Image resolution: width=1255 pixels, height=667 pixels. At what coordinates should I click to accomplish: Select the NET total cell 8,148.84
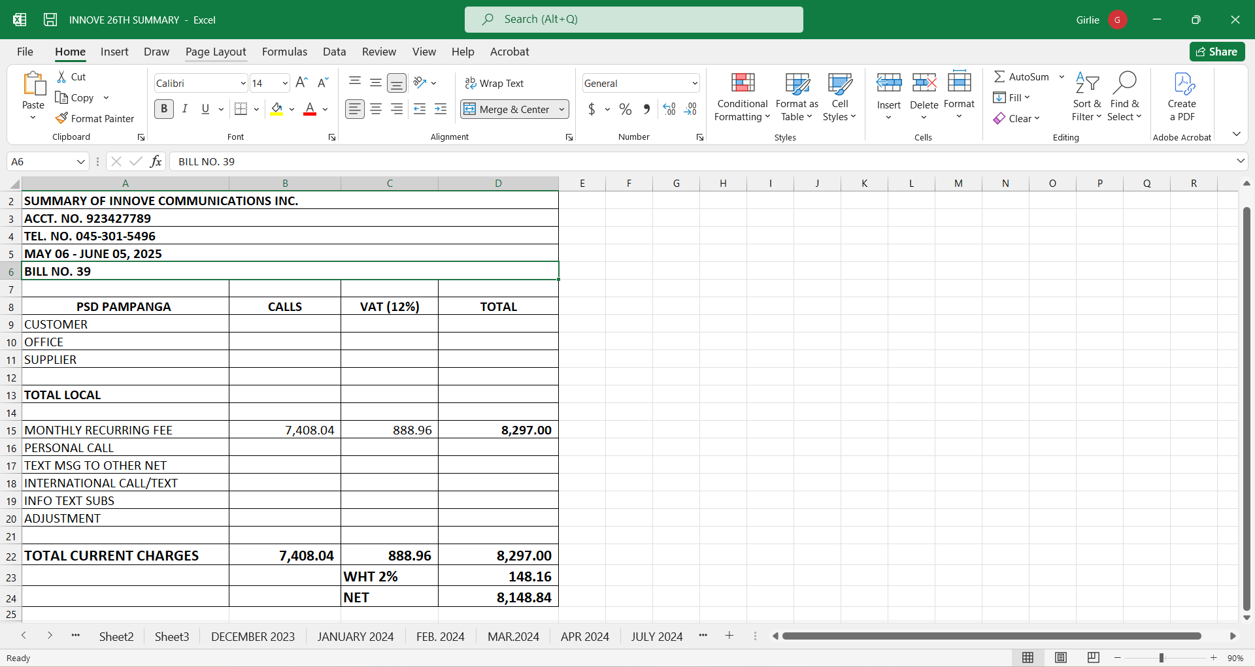point(498,597)
